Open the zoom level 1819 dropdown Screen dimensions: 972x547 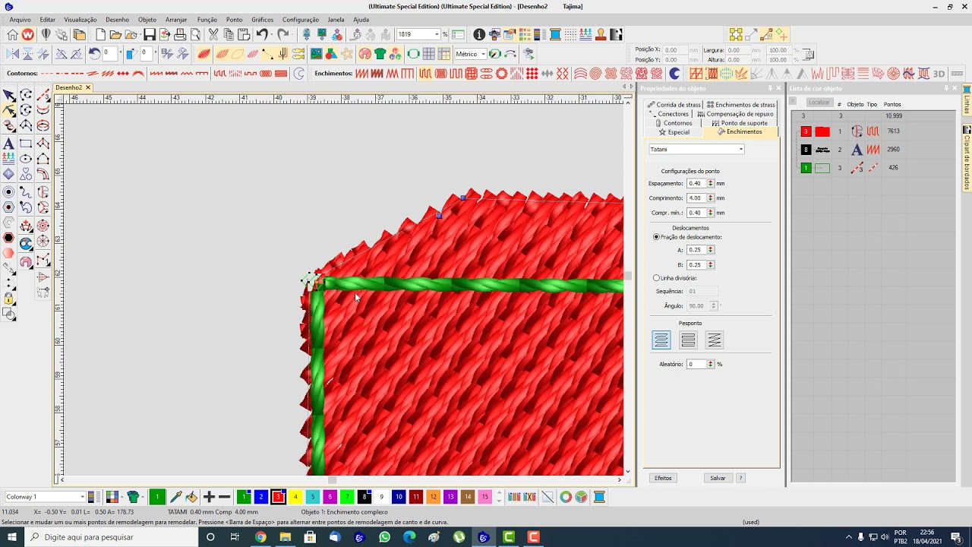[x=437, y=34]
